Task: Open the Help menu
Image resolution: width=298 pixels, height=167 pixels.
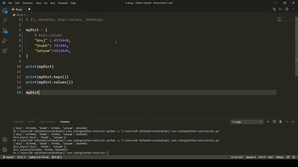Action: (x=73, y=3)
